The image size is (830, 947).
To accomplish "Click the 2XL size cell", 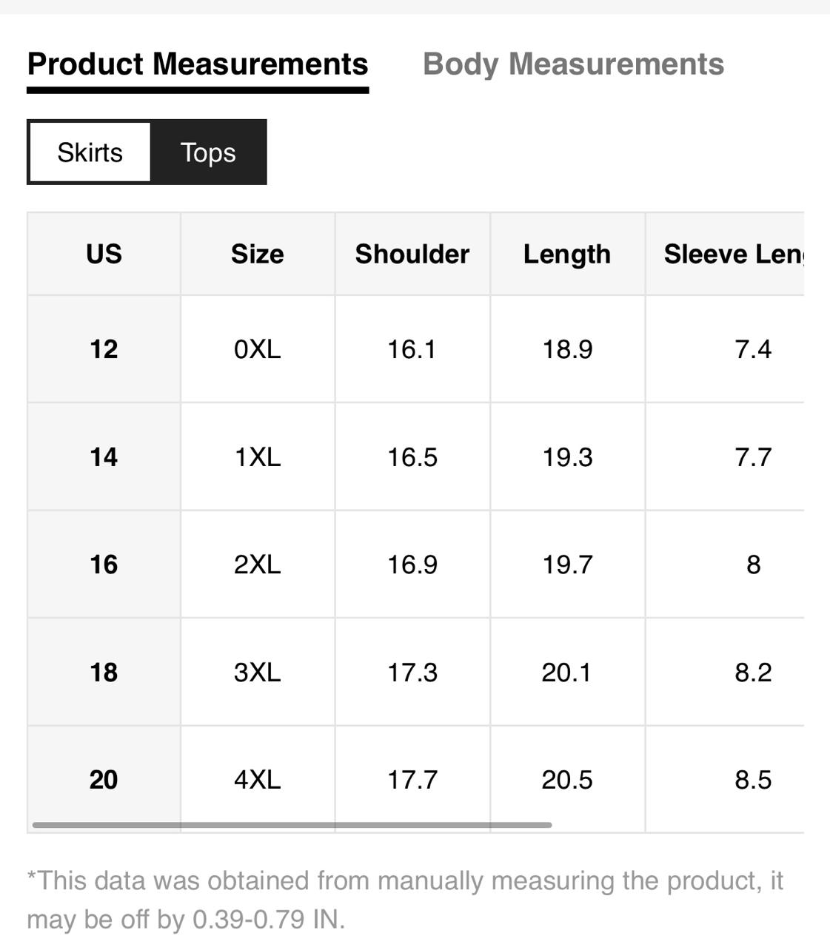I will (258, 565).
